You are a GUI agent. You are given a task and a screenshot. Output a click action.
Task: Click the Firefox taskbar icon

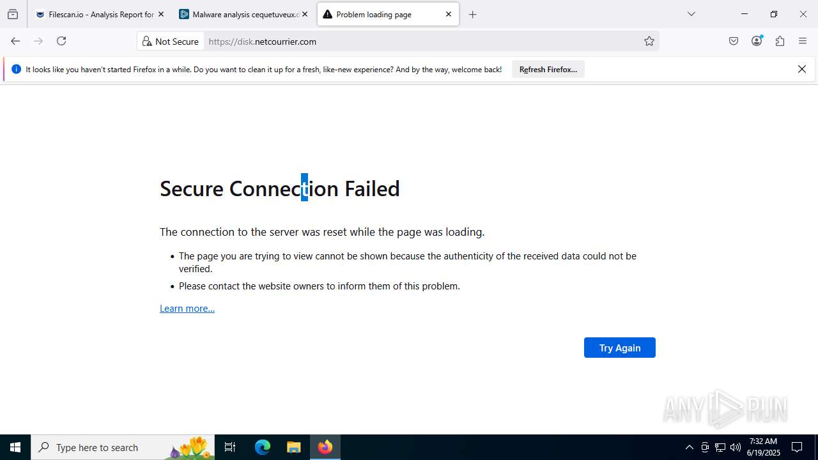(325, 447)
